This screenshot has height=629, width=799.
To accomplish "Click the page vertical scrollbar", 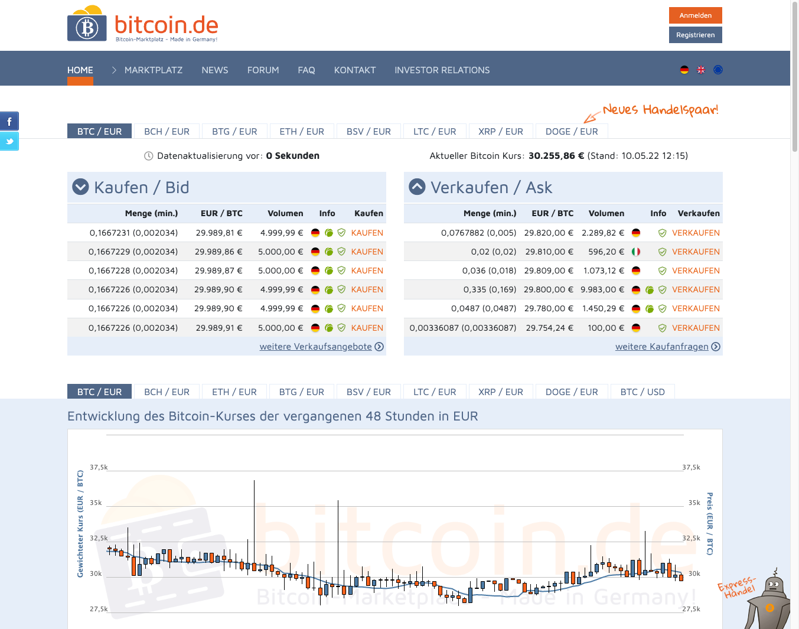I will pos(794,77).
